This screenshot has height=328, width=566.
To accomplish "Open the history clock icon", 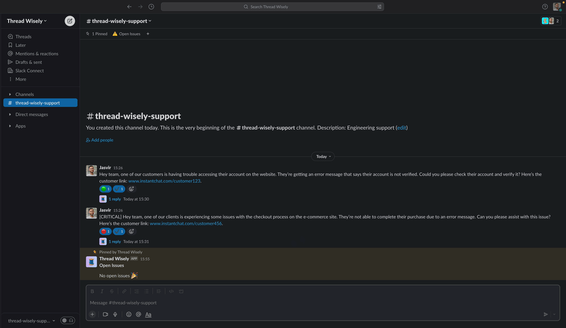I will pyautogui.click(x=152, y=6).
